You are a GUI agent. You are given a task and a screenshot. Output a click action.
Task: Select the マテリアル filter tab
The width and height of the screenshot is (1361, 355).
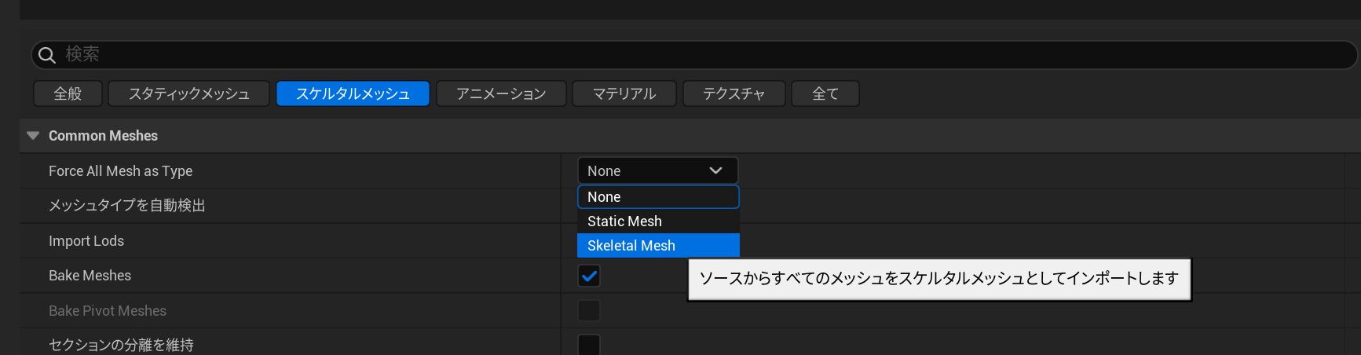coord(624,93)
